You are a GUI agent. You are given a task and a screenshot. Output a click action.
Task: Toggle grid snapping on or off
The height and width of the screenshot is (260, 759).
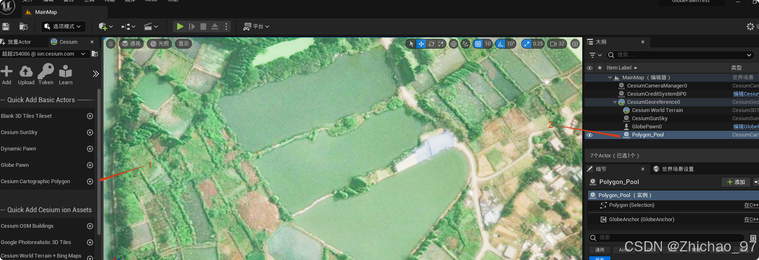tap(478, 44)
